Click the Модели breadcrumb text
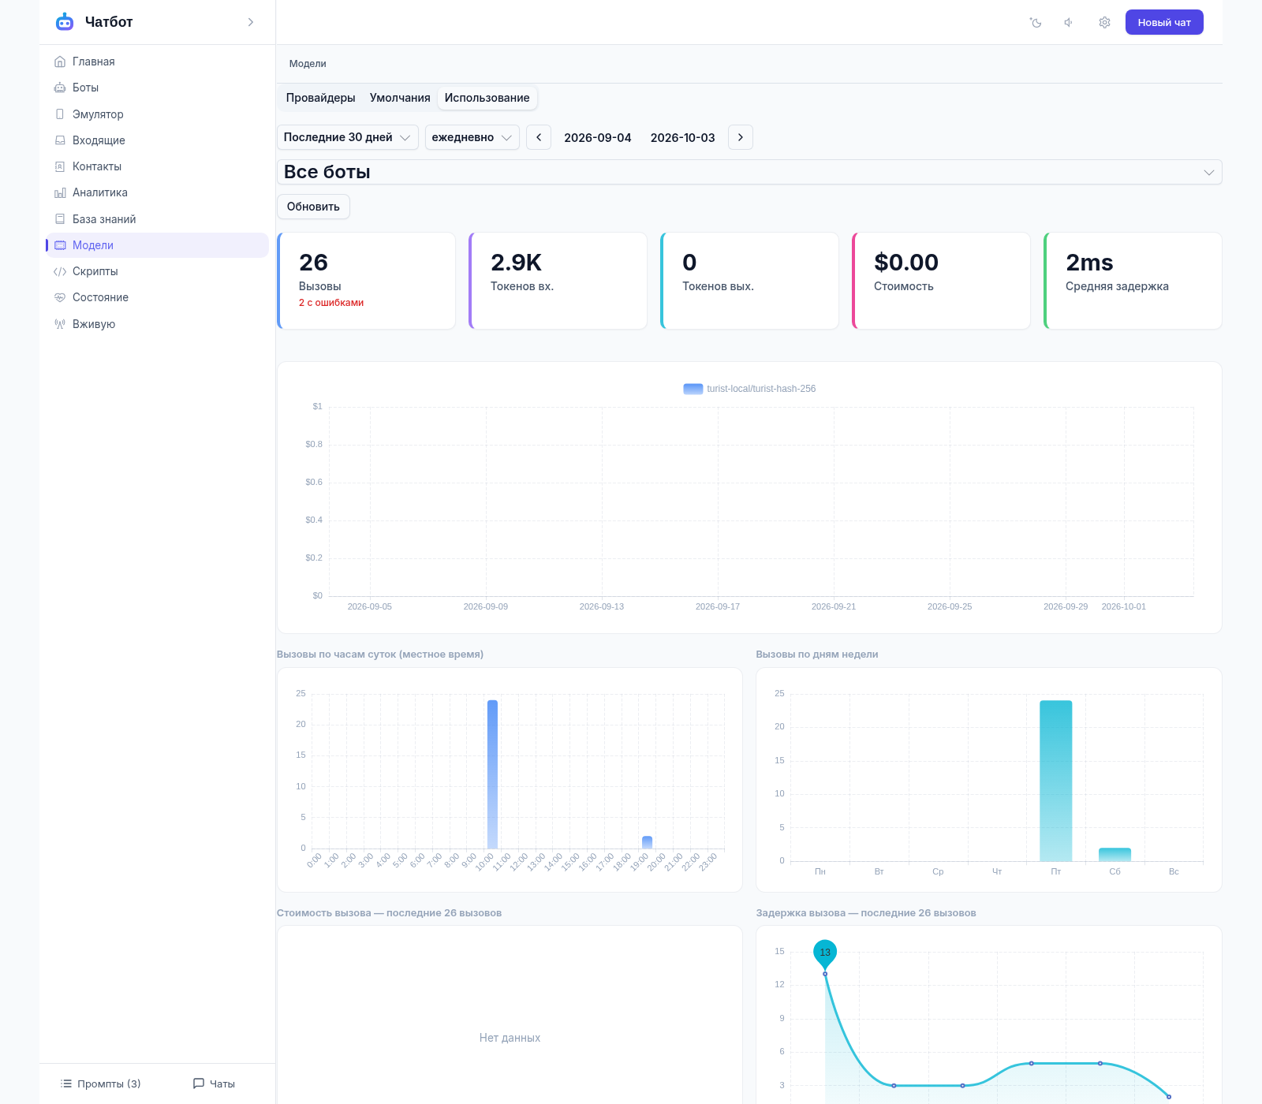Viewport: 1262px width, 1104px height. click(x=308, y=64)
